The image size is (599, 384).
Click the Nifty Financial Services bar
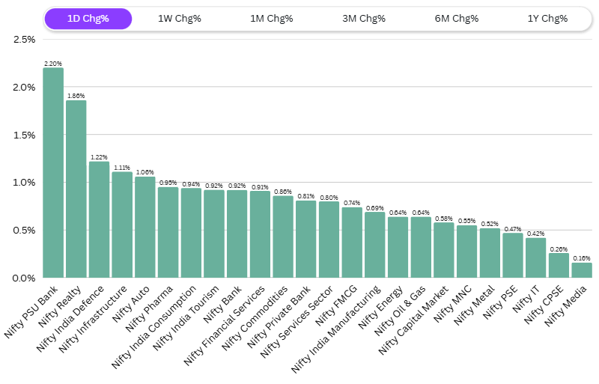pyautogui.click(x=260, y=234)
